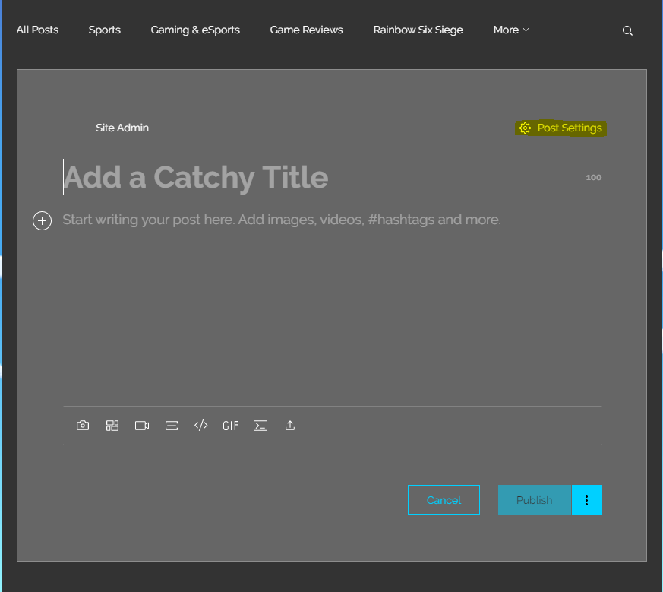Add a video with the camcorder icon

[142, 426]
